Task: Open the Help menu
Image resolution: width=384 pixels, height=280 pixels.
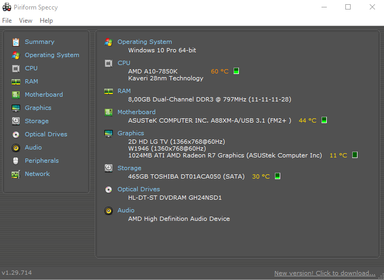Action: 46,21
